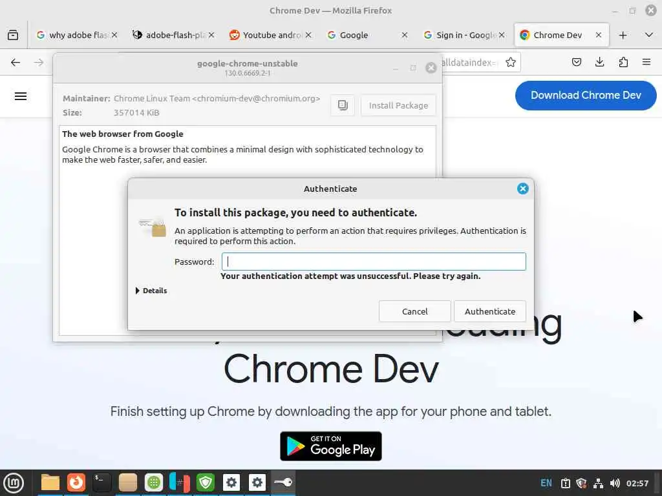Screen dimensions: 662x496
Task: Close the 'why adobe flash' tab
Action: 114,35
